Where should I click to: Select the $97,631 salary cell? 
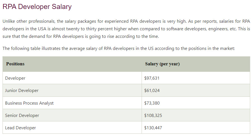(x=152, y=78)
